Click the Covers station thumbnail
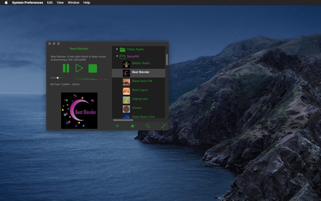The height and width of the screenshot is (201, 321). click(x=126, y=109)
